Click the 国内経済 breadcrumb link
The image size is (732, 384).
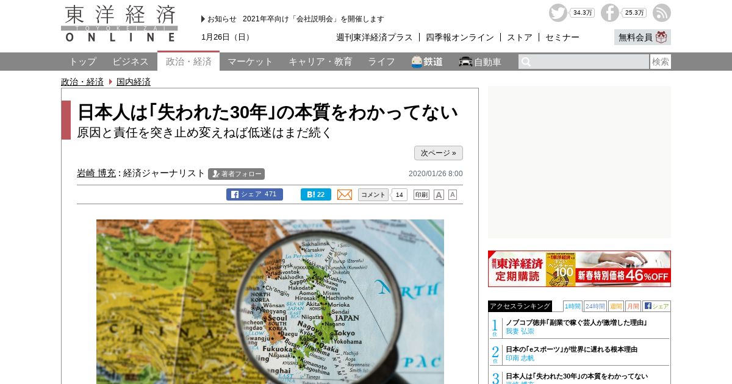click(x=134, y=82)
